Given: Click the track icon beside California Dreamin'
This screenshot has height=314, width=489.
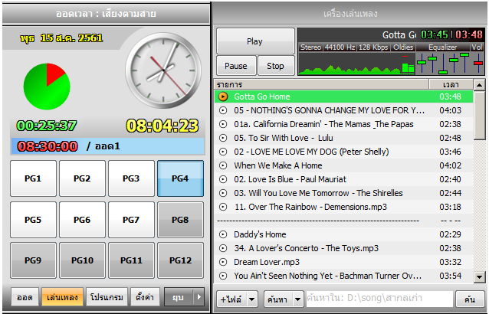Looking at the screenshot, I should (223, 124).
